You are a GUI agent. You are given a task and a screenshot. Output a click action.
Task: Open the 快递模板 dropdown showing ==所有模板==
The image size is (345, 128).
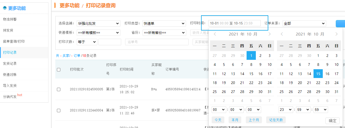coord(98,33)
